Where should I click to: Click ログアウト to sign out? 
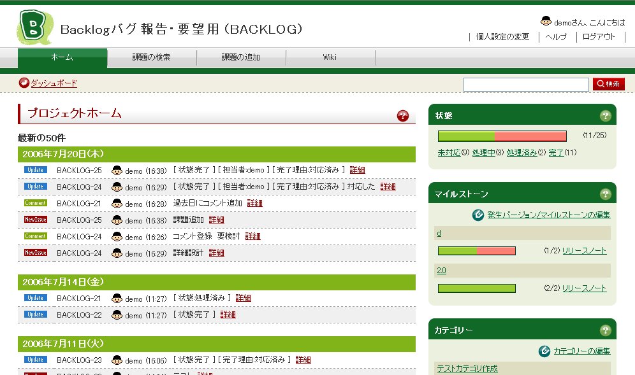pos(599,37)
